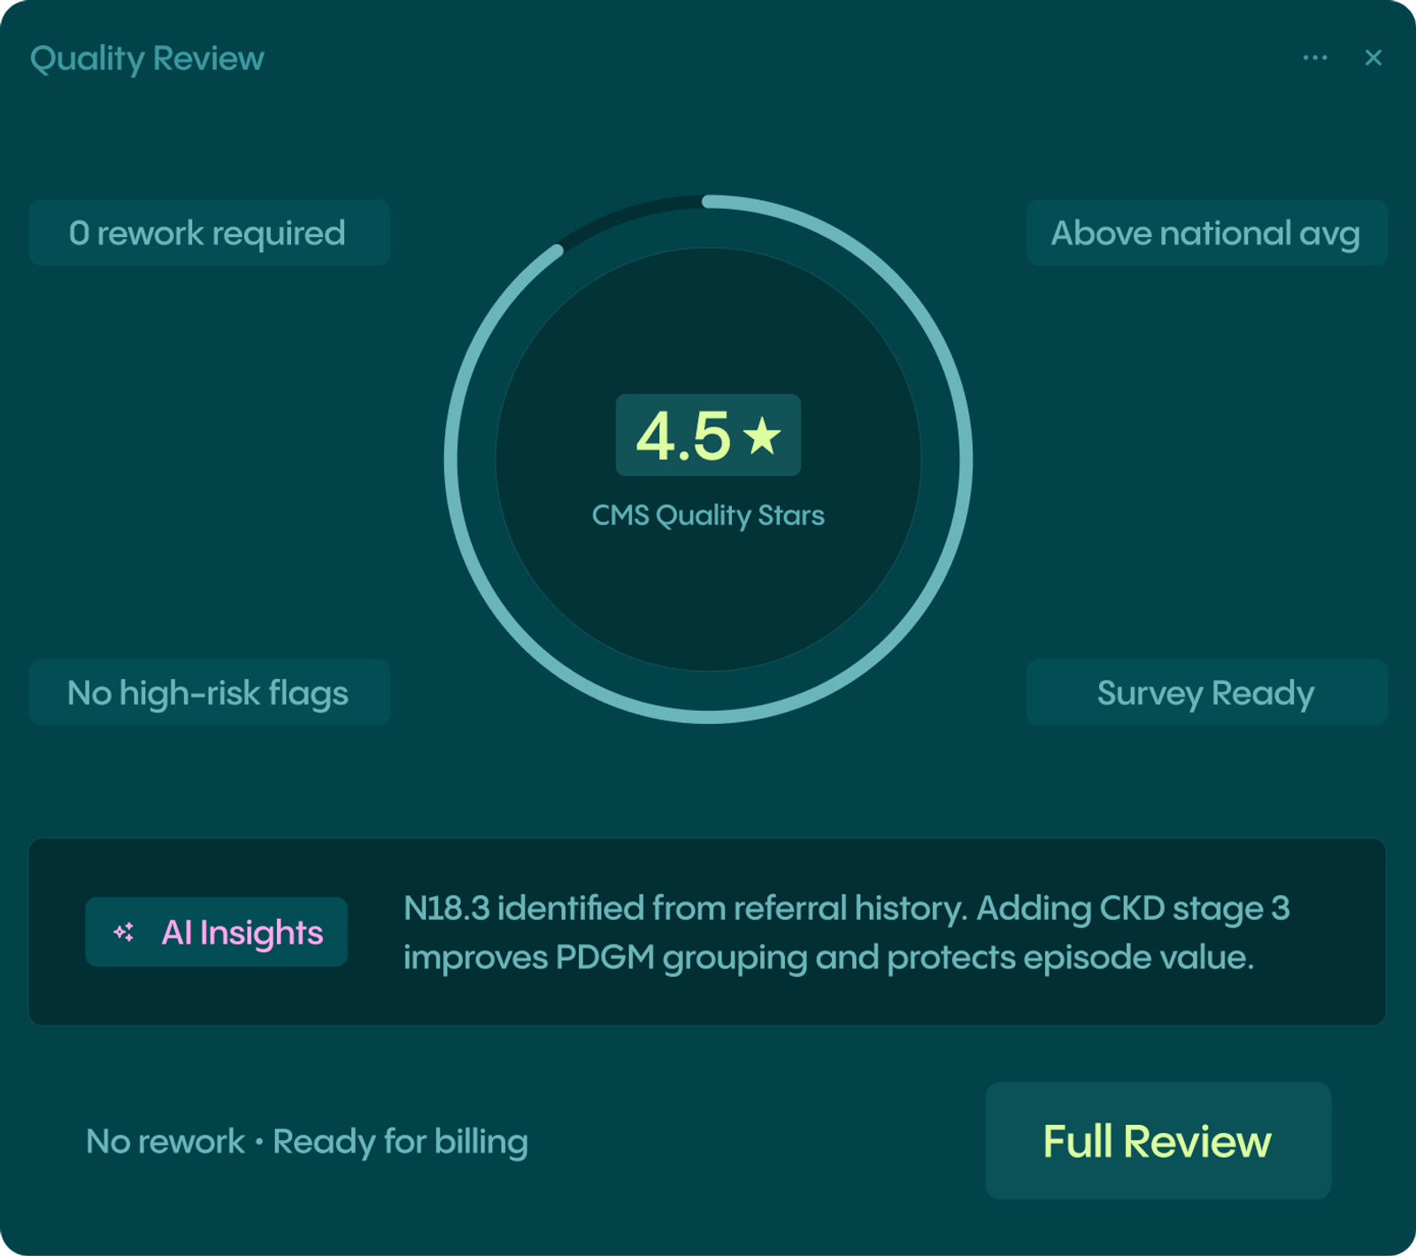Click the 4.5 star rating badge
The height and width of the screenshot is (1256, 1416).
click(708, 435)
